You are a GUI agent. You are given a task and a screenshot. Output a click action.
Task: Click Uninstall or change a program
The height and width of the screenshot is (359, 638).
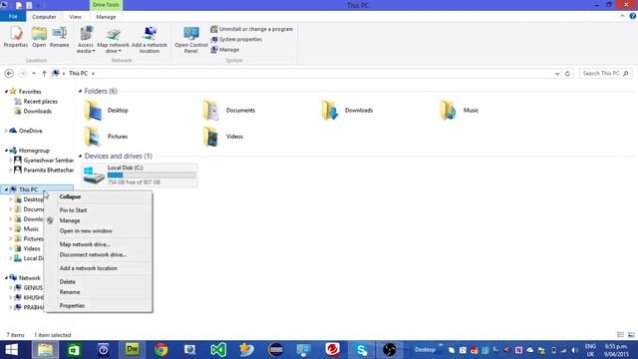click(252, 29)
